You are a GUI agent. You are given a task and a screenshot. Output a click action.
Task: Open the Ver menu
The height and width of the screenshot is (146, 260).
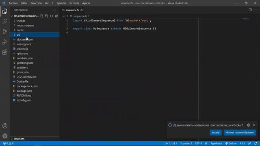point(47,3)
